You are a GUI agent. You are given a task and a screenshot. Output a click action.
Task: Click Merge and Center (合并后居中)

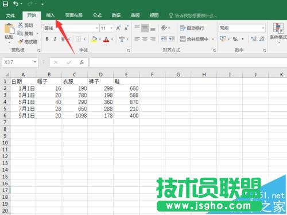194,39
